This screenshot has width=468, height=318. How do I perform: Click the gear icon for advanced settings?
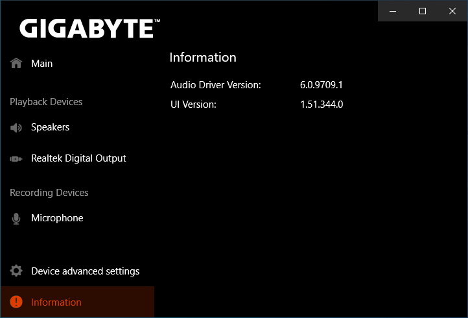16,271
